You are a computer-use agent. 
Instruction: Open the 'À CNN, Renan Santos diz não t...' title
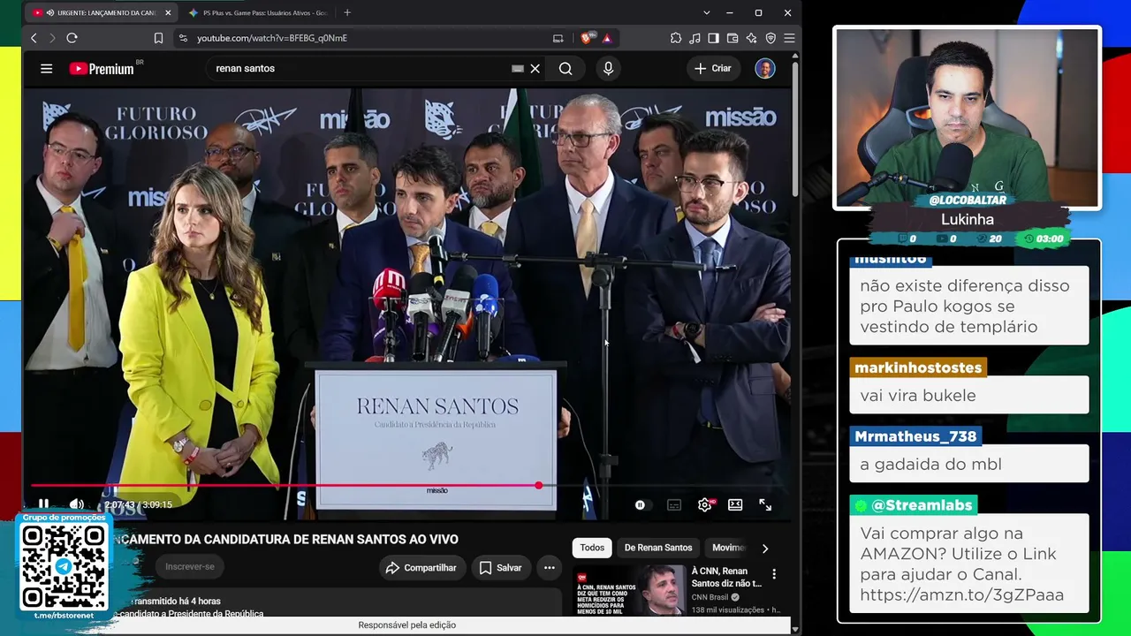pos(726,578)
